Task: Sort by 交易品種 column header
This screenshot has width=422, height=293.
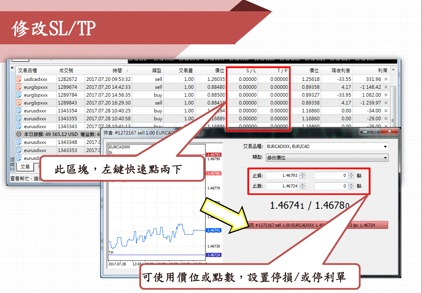Action: (x=36, y=70)
